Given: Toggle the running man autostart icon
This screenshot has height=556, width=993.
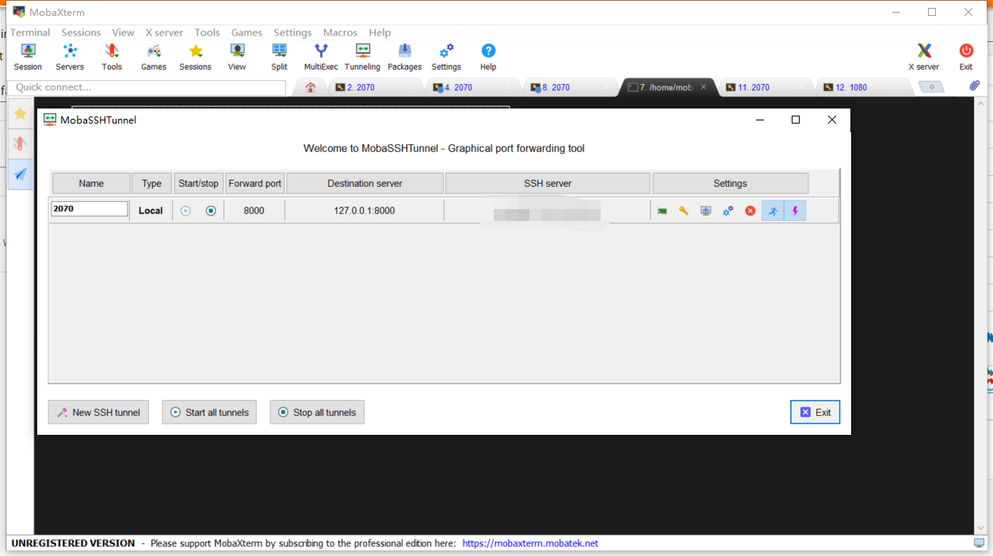Looking at the screenshot, I should 773,211.
